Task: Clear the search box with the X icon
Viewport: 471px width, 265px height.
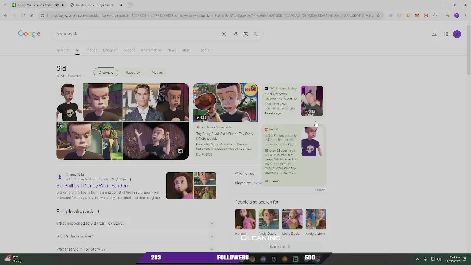Action: [x=224, y=34]
